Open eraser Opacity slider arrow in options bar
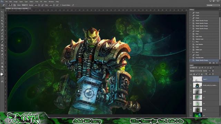 pyautogui.click(x=39, y=5)
